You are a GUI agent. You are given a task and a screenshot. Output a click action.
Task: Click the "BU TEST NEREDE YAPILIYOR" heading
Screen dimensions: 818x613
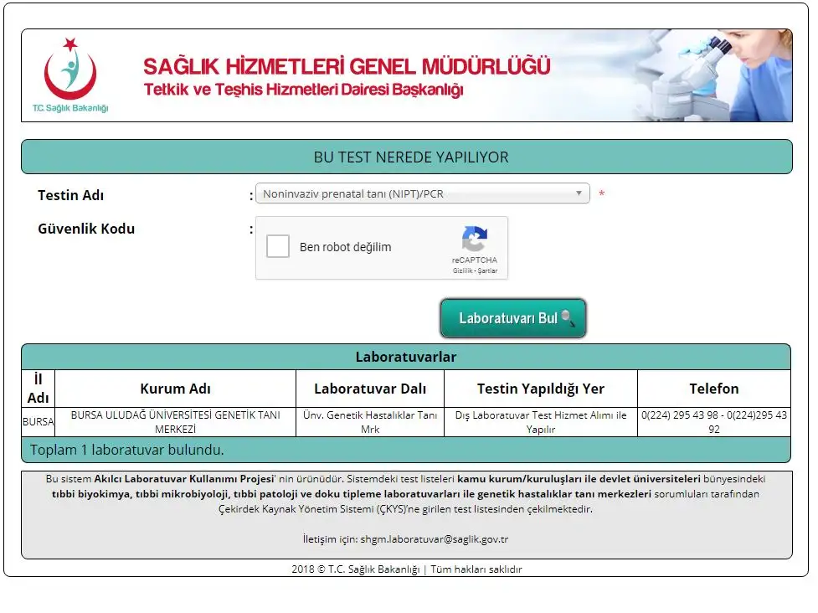[411, 157]
